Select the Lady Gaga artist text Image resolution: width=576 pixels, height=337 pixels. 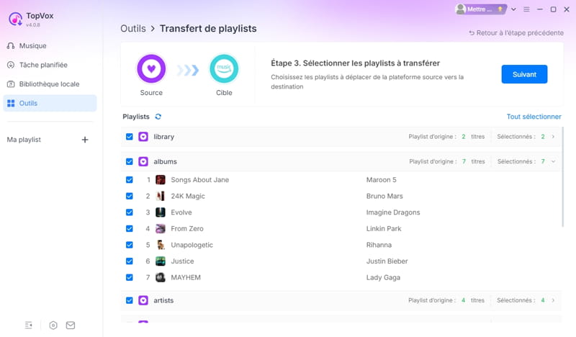tap(383, 277)
